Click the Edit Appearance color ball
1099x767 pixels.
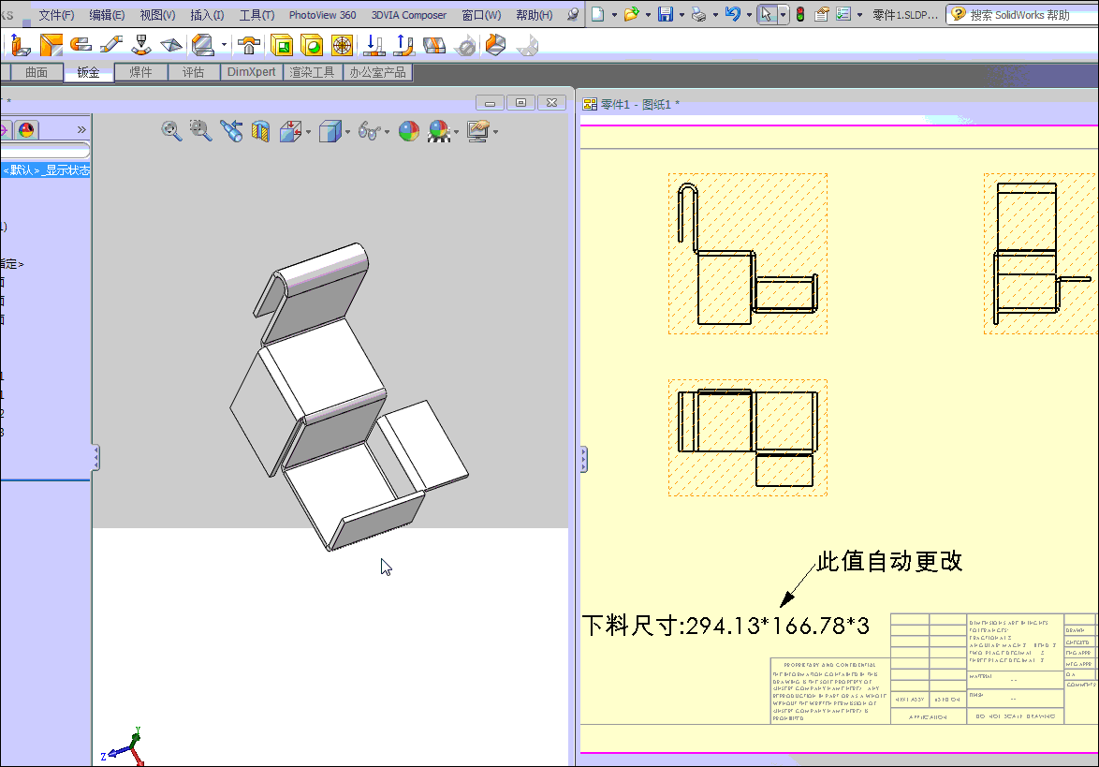point(409,131)
